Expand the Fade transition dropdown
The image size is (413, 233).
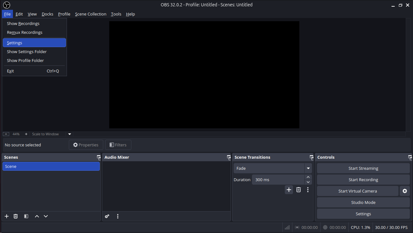[x=308, y=168]
